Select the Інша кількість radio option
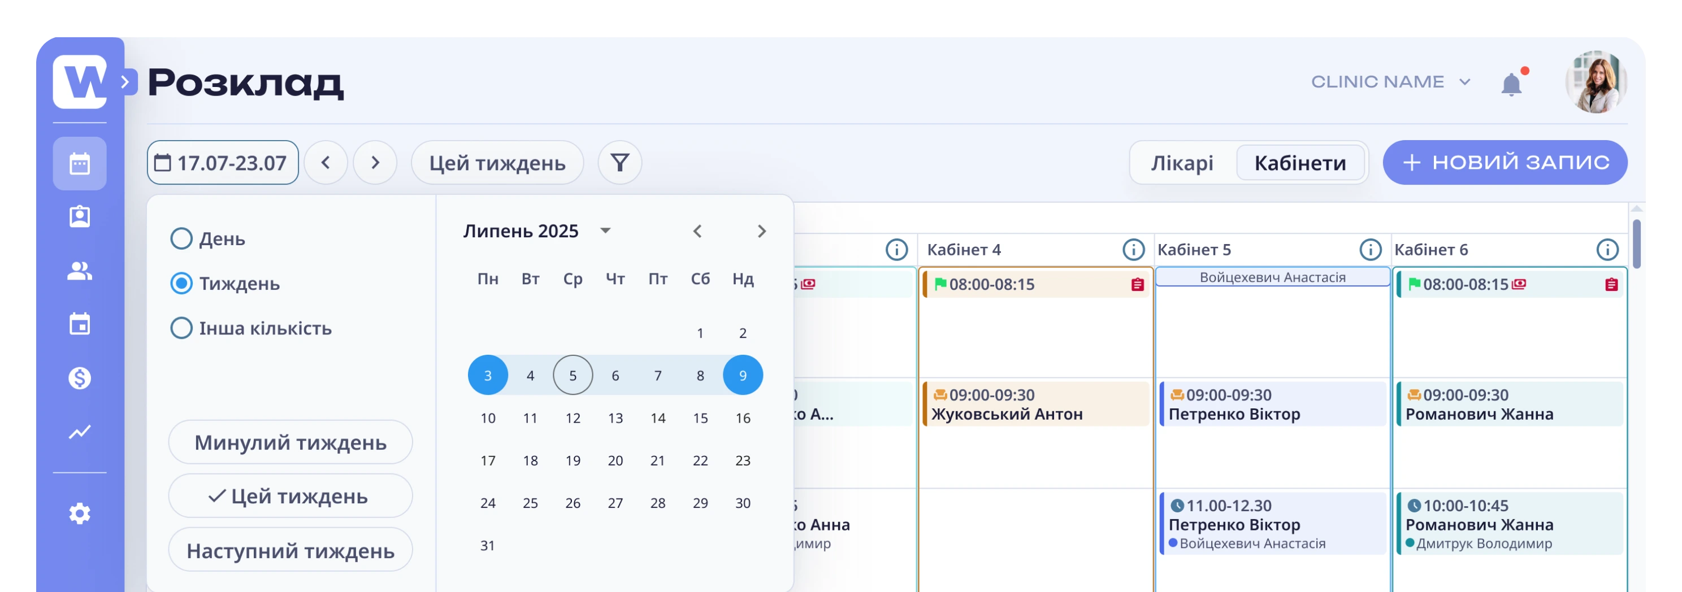Image resolution: width=1682 pixels, height=592 pixels. click(181, 328)
